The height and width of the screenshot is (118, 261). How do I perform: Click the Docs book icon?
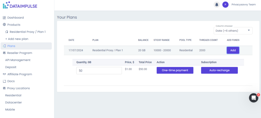point(4,81)
